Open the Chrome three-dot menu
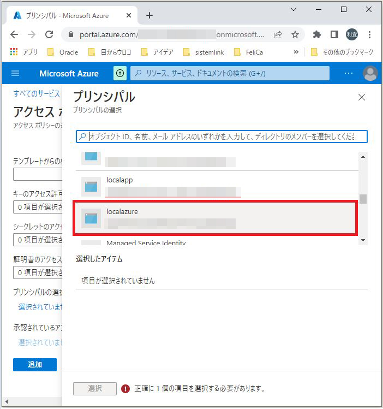Viewport: 383px width, 409px height. [369, 34]
